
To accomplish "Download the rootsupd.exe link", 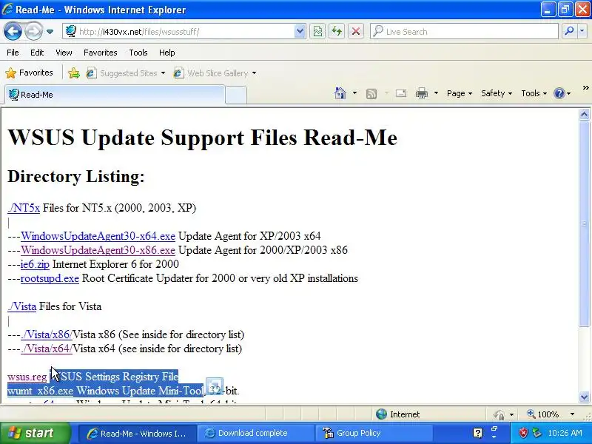I will click(x=50, y=279).
